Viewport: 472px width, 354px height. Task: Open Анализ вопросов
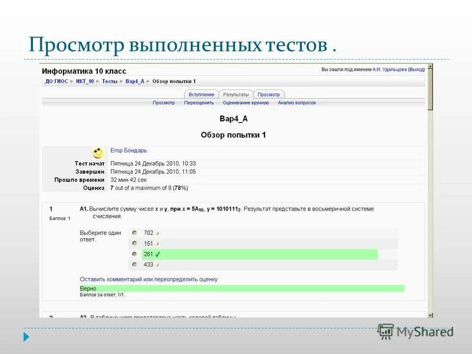coord(297,103)
